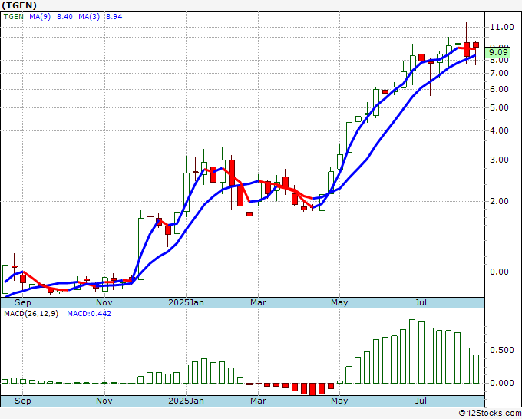Viewport: 522px width, 419px height.
Task: Click the last MACD histogram bar
Action: 476,369
